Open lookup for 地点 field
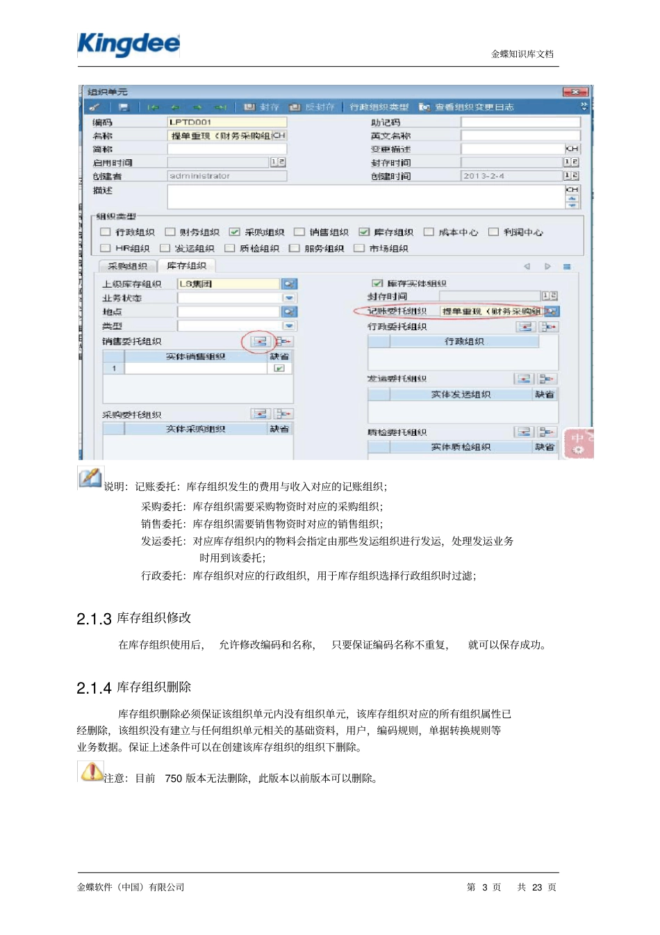The image size is (660, 935). 289,311
